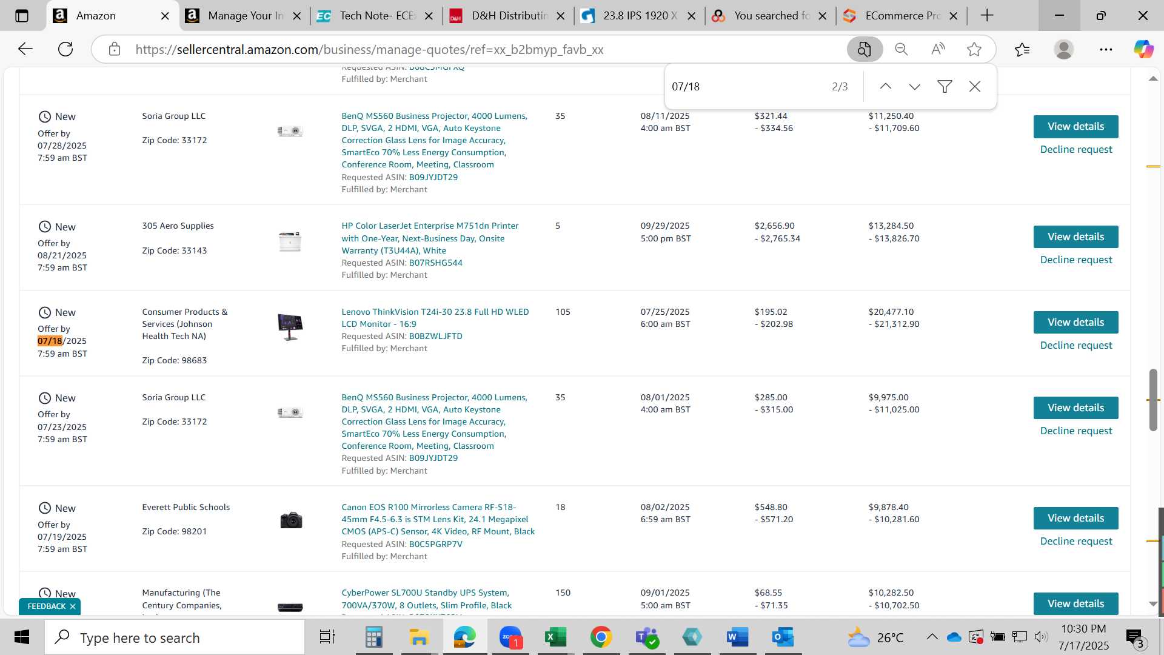Open Outlook from the taskbar
The height and width of the screenshot is (655, 1164).
point(783,637)
